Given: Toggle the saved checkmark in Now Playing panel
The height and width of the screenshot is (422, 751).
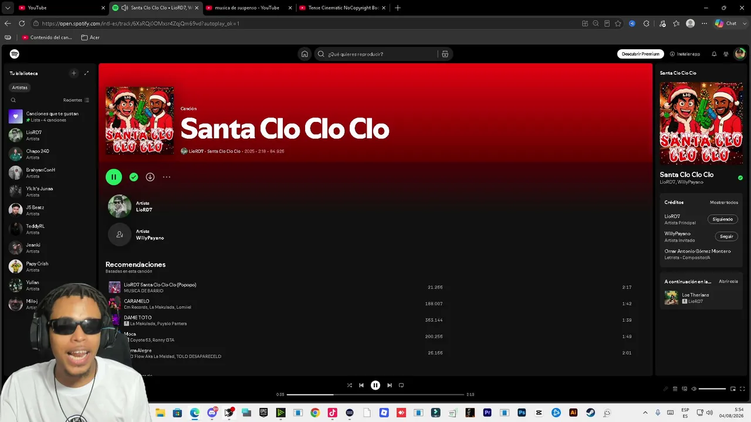Looking at the screenshot, I should pos(740,178).
